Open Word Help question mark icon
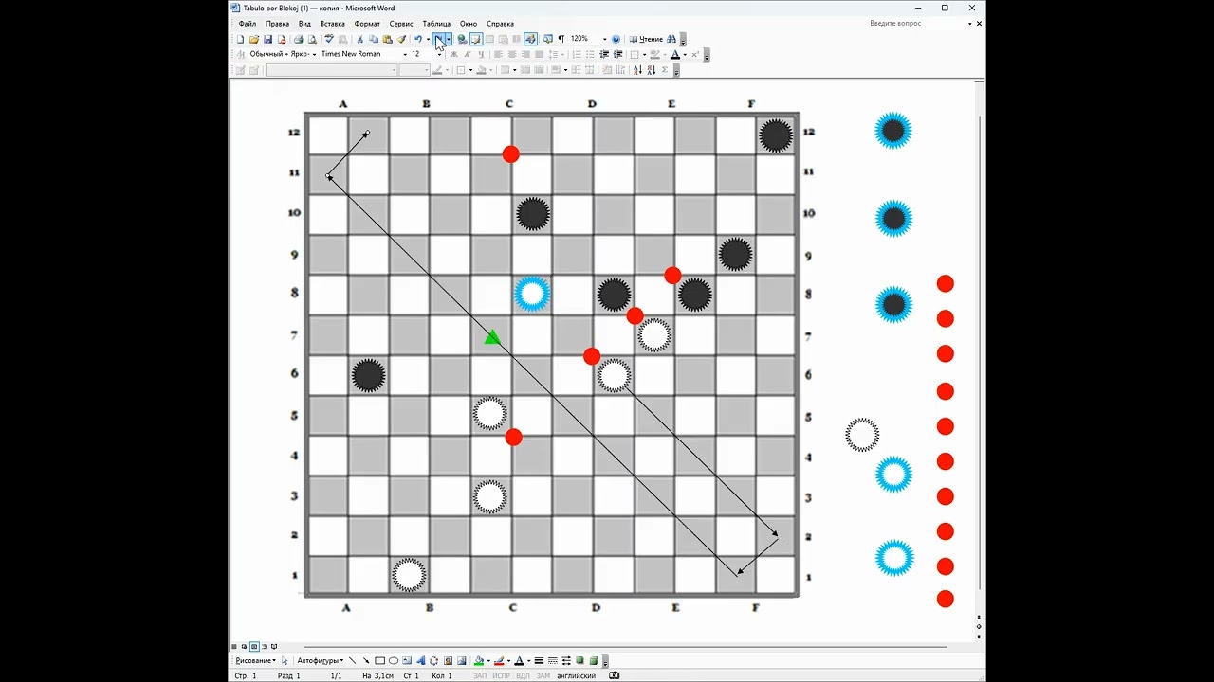1214x682 pixels. 616,39
